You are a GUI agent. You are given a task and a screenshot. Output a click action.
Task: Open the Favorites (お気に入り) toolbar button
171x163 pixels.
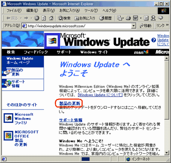85,18
